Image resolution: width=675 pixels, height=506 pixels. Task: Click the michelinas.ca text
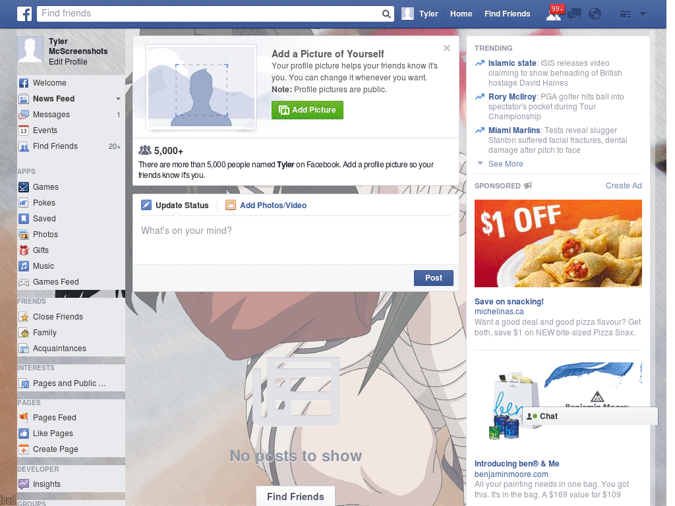pyautogui.click(x=499, y=312)
